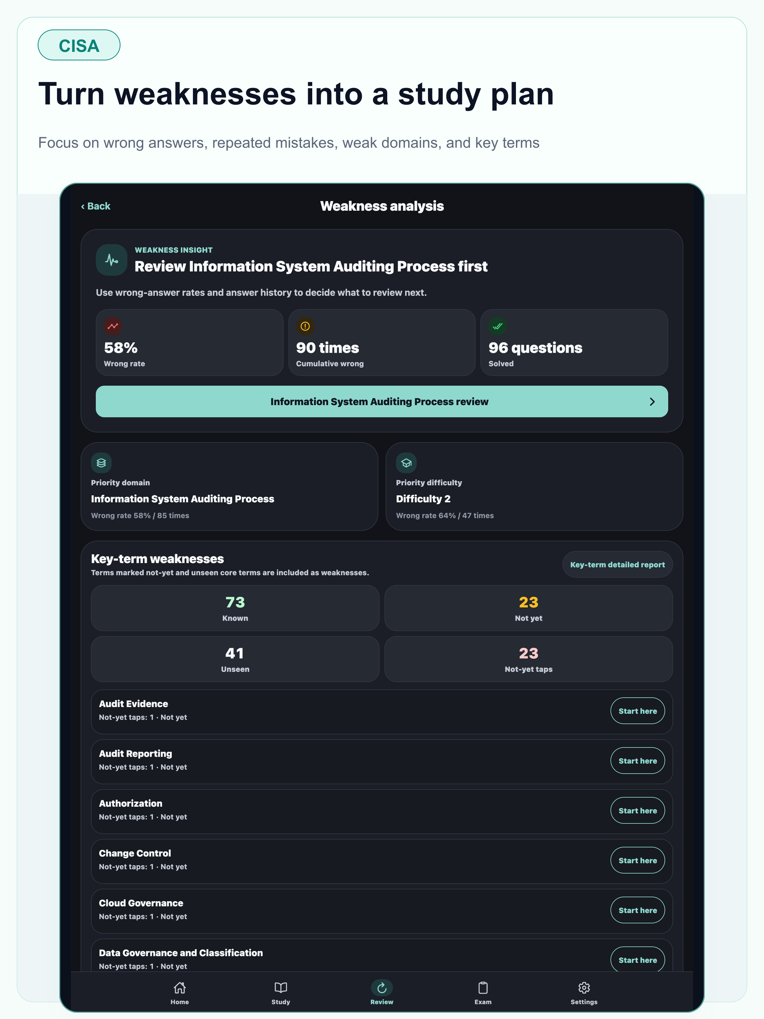Viewport: 764px width, 1019px height.
Task: Click Data Governance and Classification title
Action: click(x=181, y=952)
